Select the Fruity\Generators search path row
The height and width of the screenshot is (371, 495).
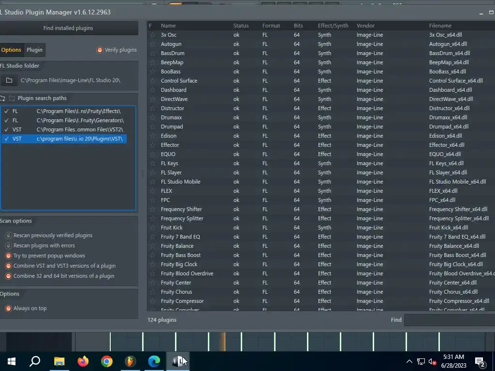tap(64, 120)
